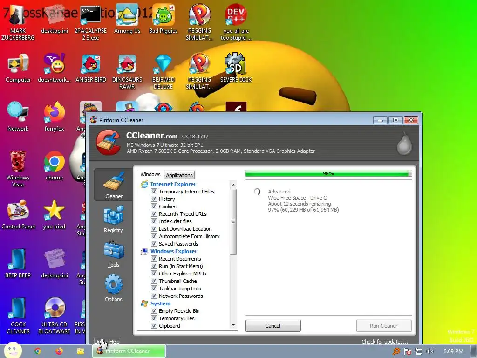Toggle Recently Typed URLs checkbox
This screenshot has width=477, height=358.
(154, 213)
